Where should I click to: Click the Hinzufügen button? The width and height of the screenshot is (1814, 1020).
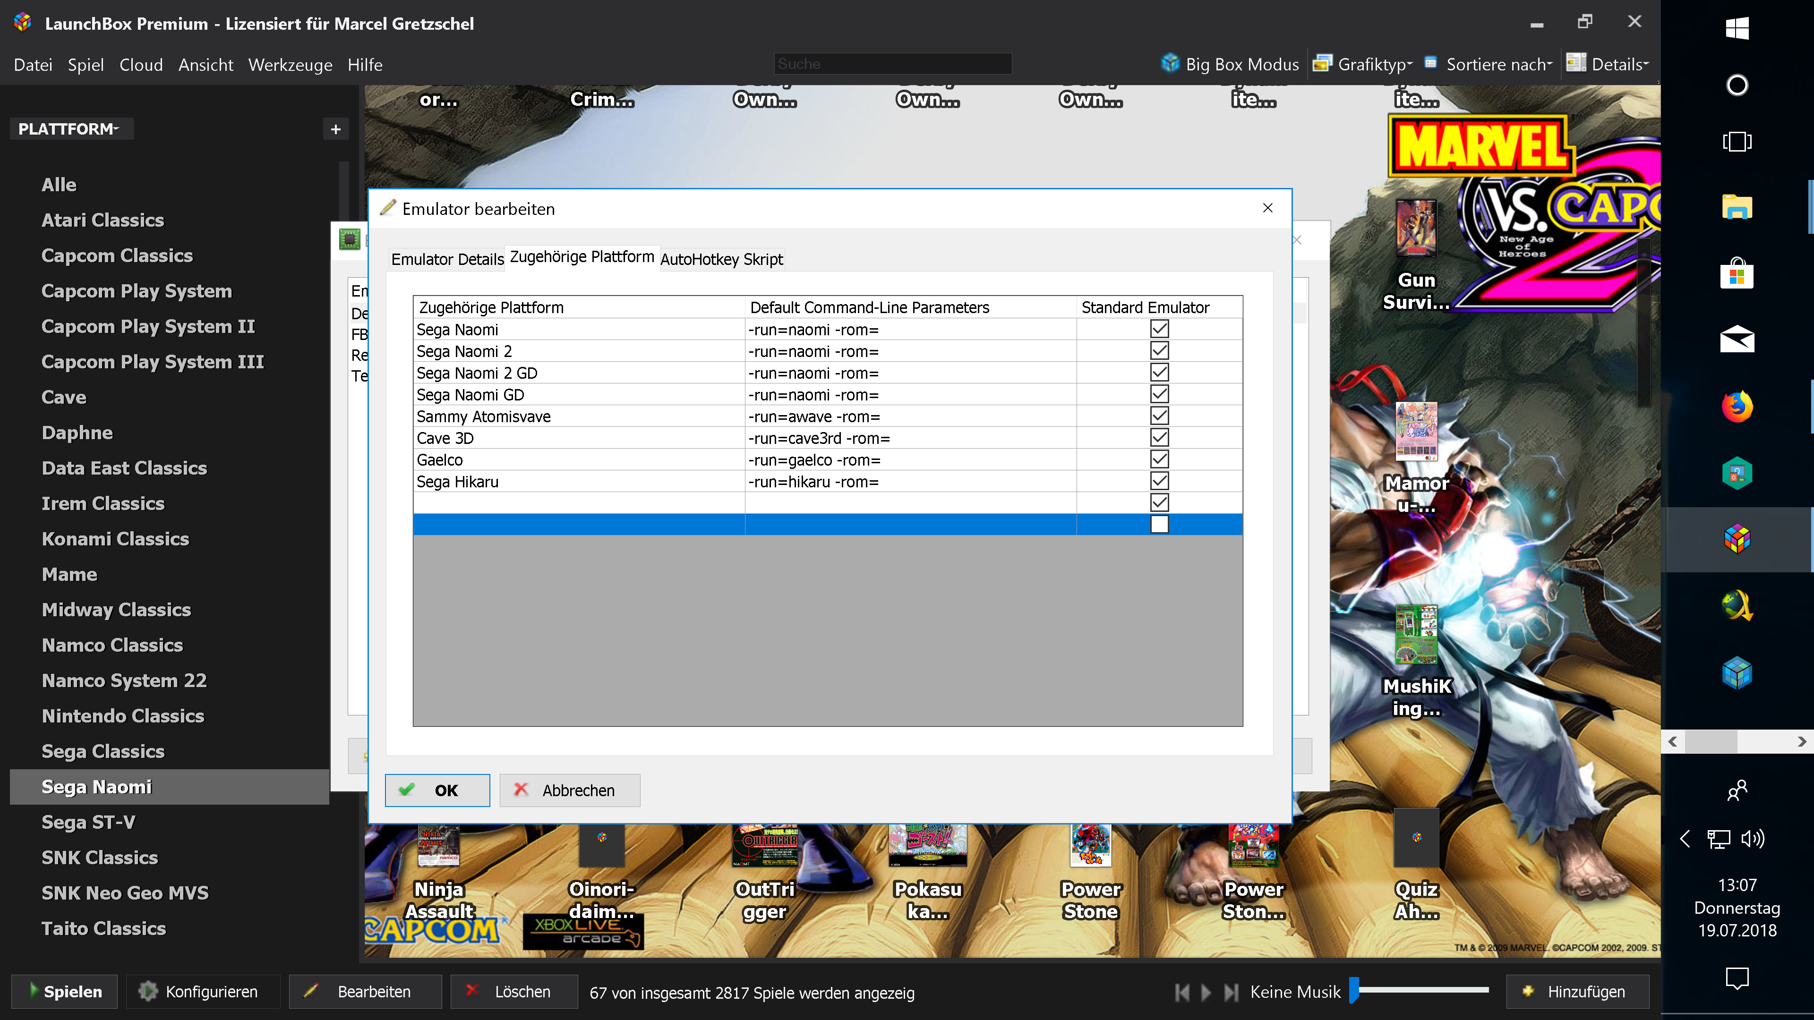(x=1577, y=992)
